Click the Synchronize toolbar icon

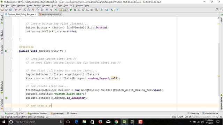[10, 10]
